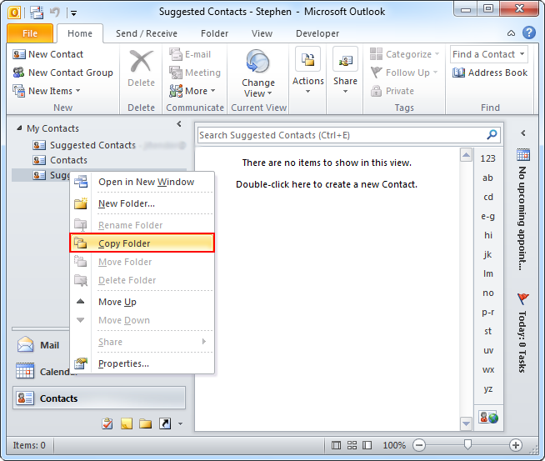The image size is (545, 461).
Task: Open the Contacts navigation button
Action: pyautogui.click(x=99, y=398)
